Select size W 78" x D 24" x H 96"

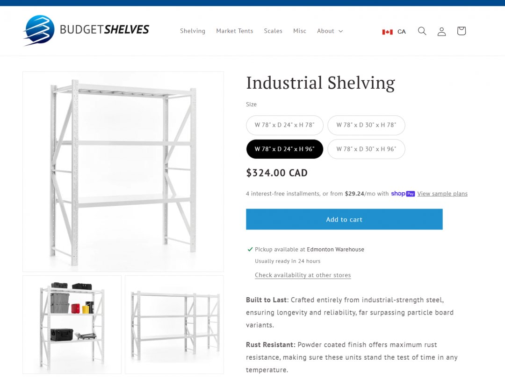click(x=285, y=149)
